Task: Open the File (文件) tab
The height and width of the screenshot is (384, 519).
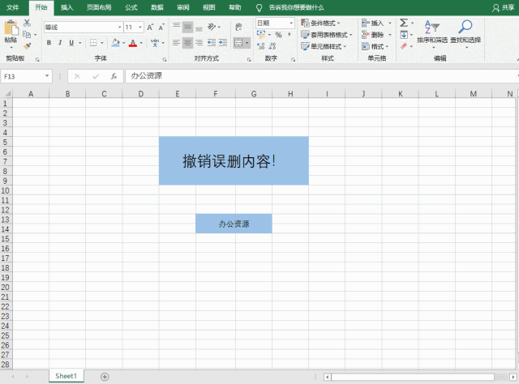Action: pos(13,7)
